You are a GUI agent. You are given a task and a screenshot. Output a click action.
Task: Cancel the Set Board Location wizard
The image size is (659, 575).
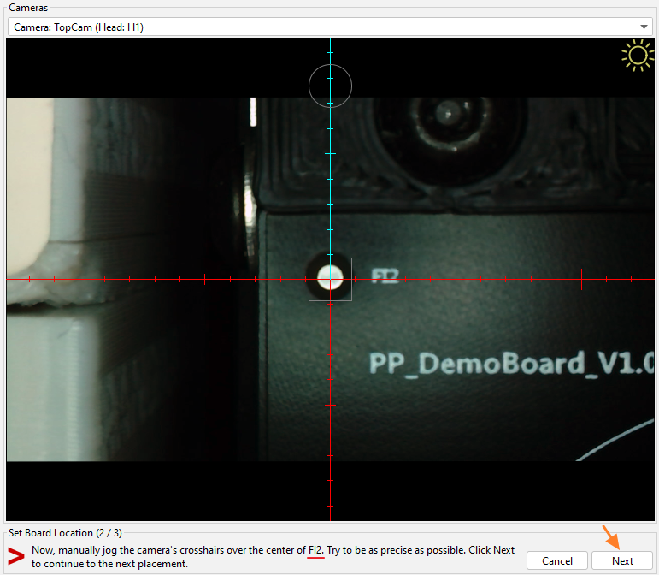point(556,560)
